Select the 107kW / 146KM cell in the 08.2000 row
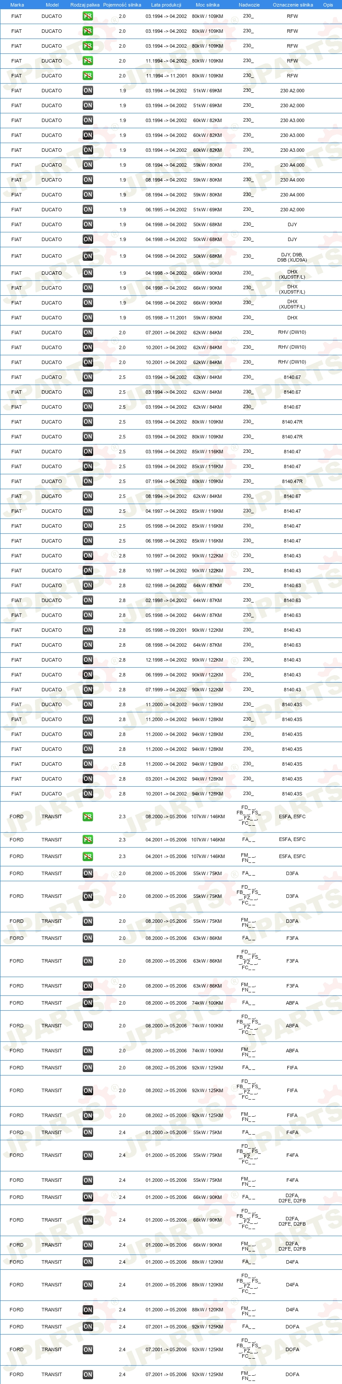This screenshot has width=342, height=1384. tap(208, 816)
